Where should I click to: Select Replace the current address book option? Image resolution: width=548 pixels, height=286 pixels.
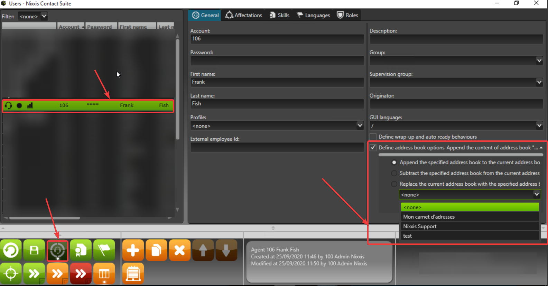394,184
